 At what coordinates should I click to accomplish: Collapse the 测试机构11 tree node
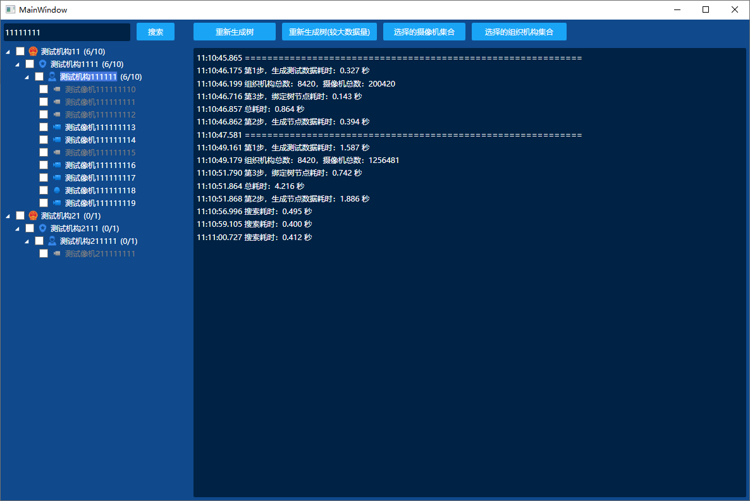click(8, 52)
